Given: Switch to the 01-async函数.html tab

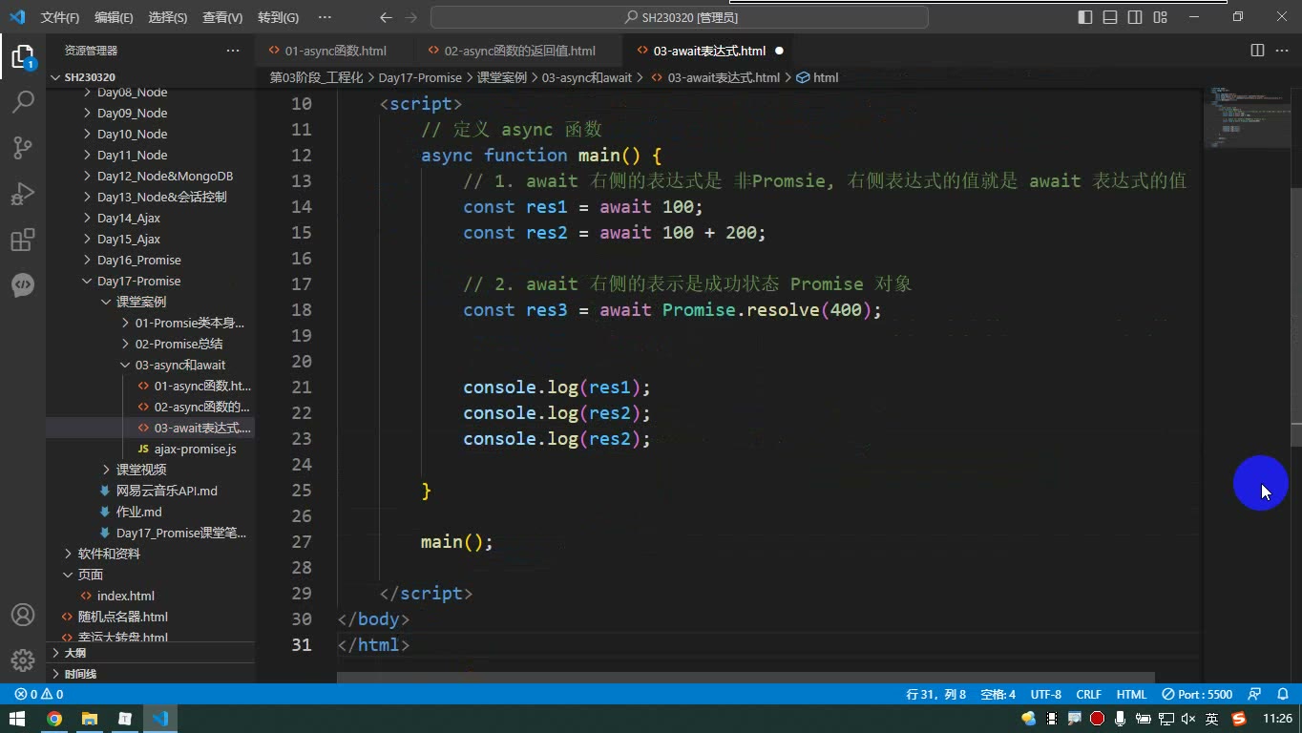Looking at the screenshot, I should pyautogui.click(x=335, y=51).
